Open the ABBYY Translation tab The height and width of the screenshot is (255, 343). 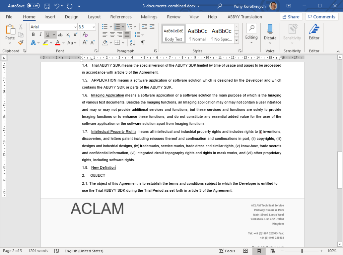pyautogui.click(x=245, y=17)
